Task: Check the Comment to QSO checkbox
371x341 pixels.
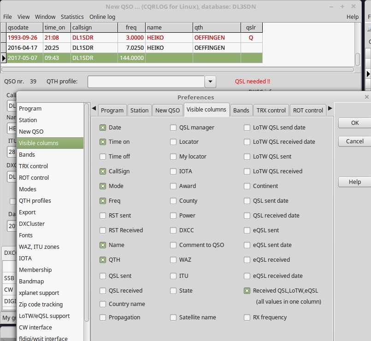Action: pos(173,245)
